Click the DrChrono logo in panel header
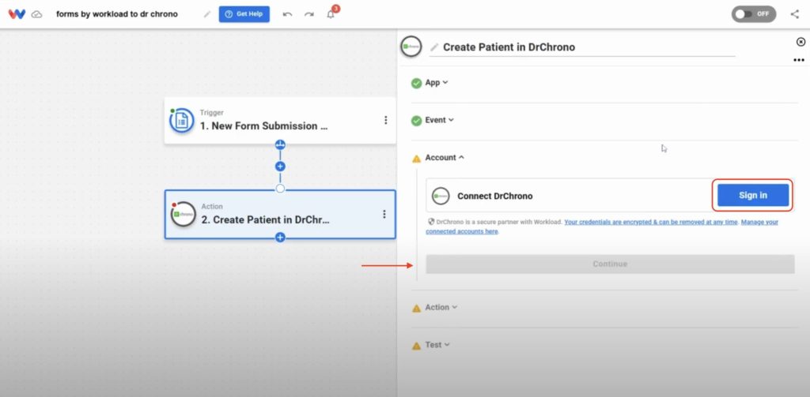The width and height of the screenshot is (810, 397). tap(411, 47)
